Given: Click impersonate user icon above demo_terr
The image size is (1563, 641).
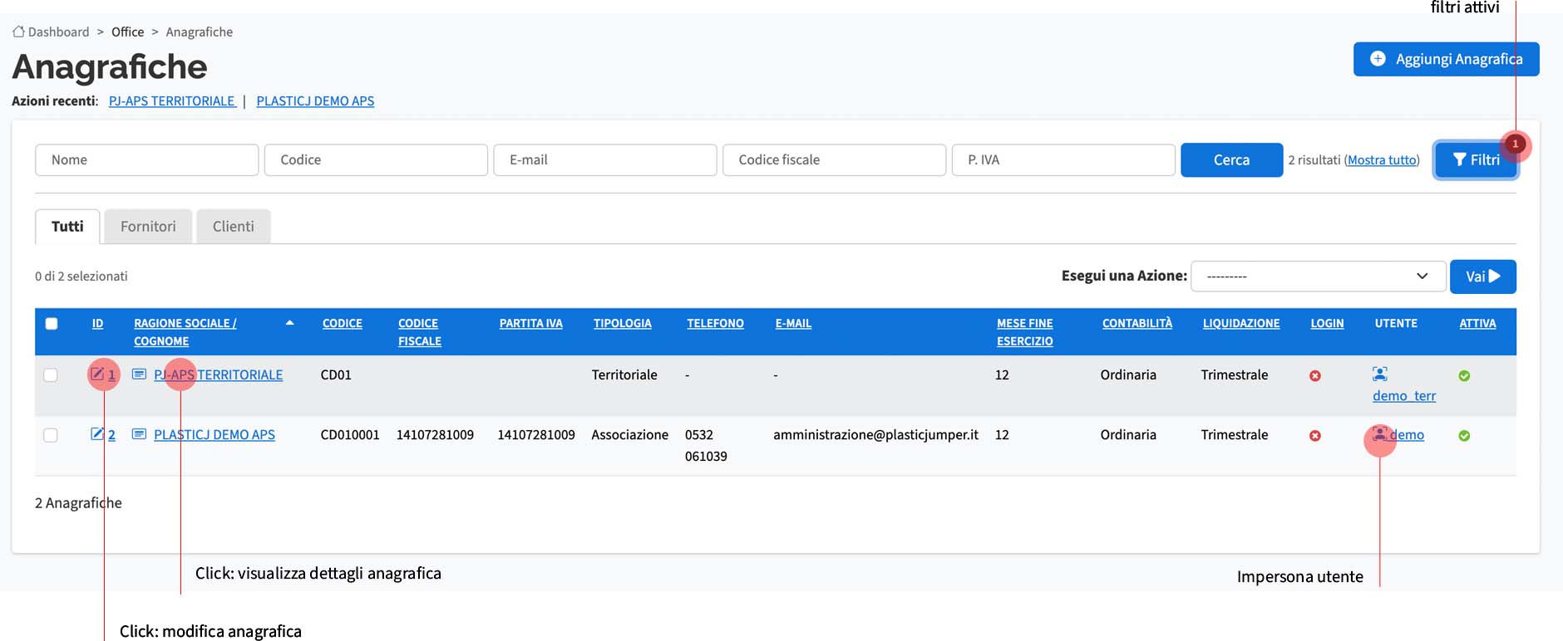Looking at the screenshot, I should pos(1380,374).
